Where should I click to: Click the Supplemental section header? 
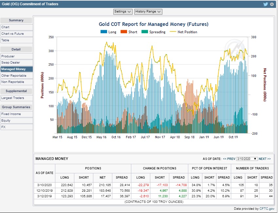pyautogui.click(x=16, y=91)
